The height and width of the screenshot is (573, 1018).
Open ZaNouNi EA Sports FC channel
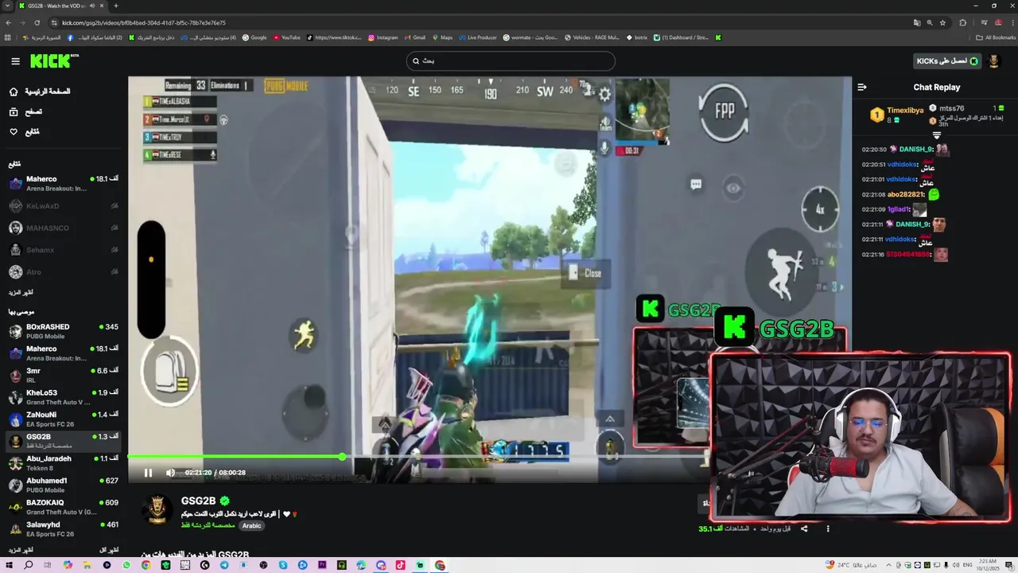(x=64, y=419)
